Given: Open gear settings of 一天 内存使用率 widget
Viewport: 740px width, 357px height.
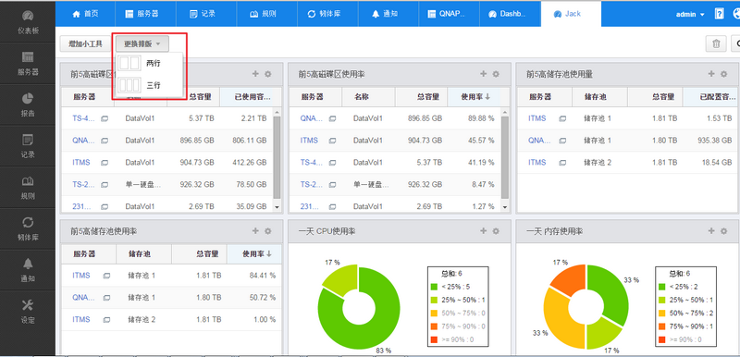Looking at the screenshot, I should click(723, 231).
